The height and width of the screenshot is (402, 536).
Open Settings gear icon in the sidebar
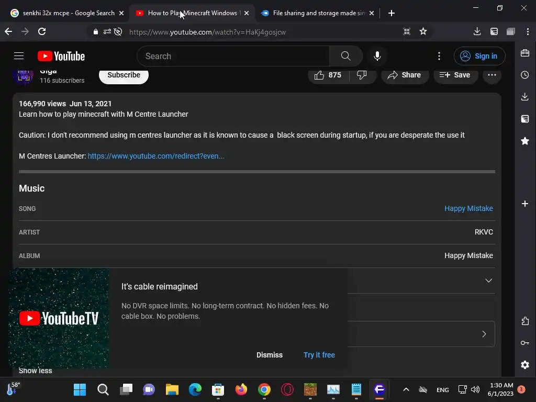tap(525, 365)
